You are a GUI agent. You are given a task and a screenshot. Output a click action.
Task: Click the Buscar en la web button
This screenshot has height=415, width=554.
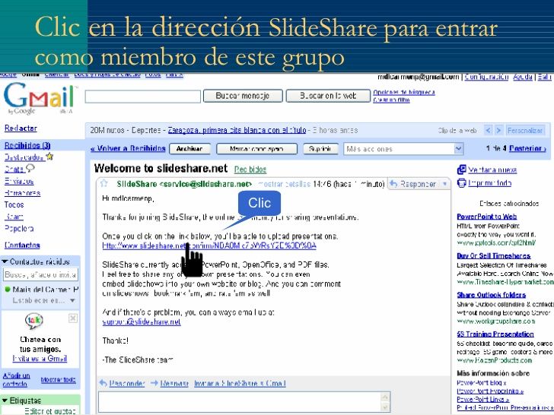coord(328,96)
